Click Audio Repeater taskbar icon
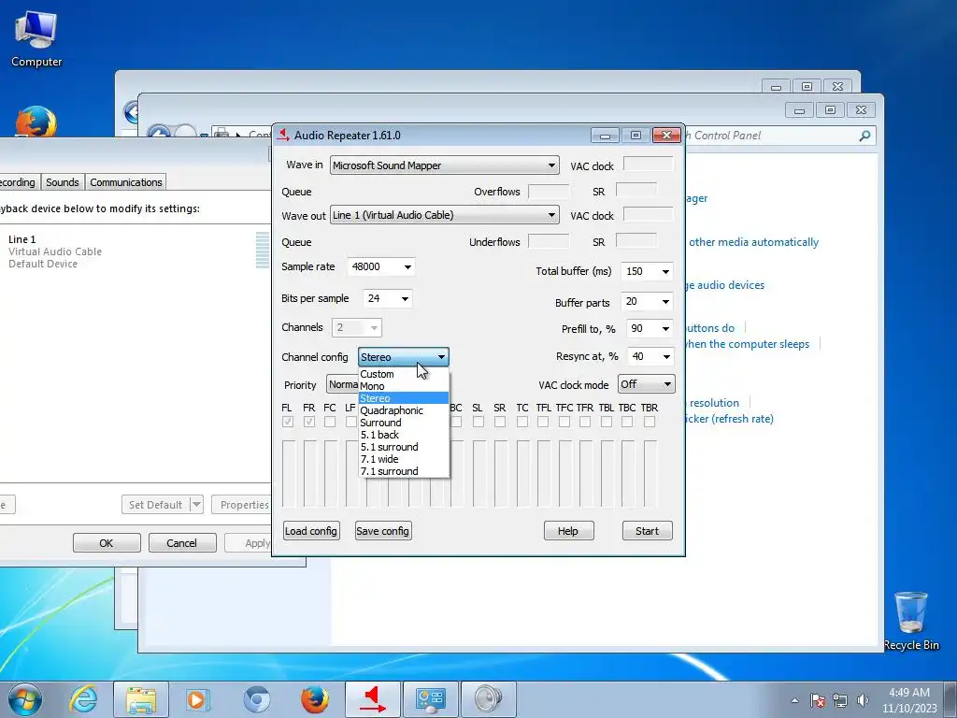The image size is (957, 718). point(373,699)
